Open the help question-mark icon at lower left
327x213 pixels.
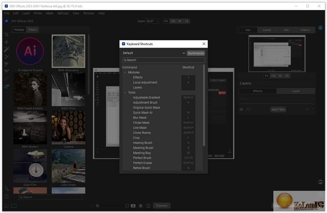tap(7, 196)
